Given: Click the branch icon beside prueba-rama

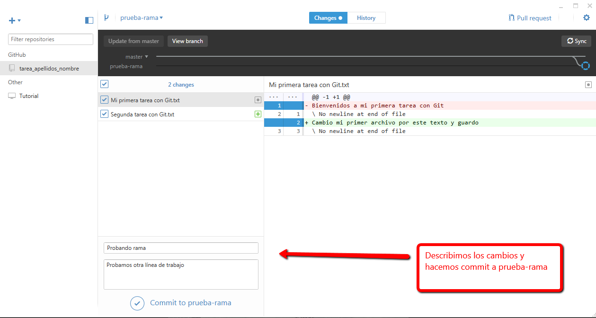Looking at the screenshot, I should click(x=107, y=18).
